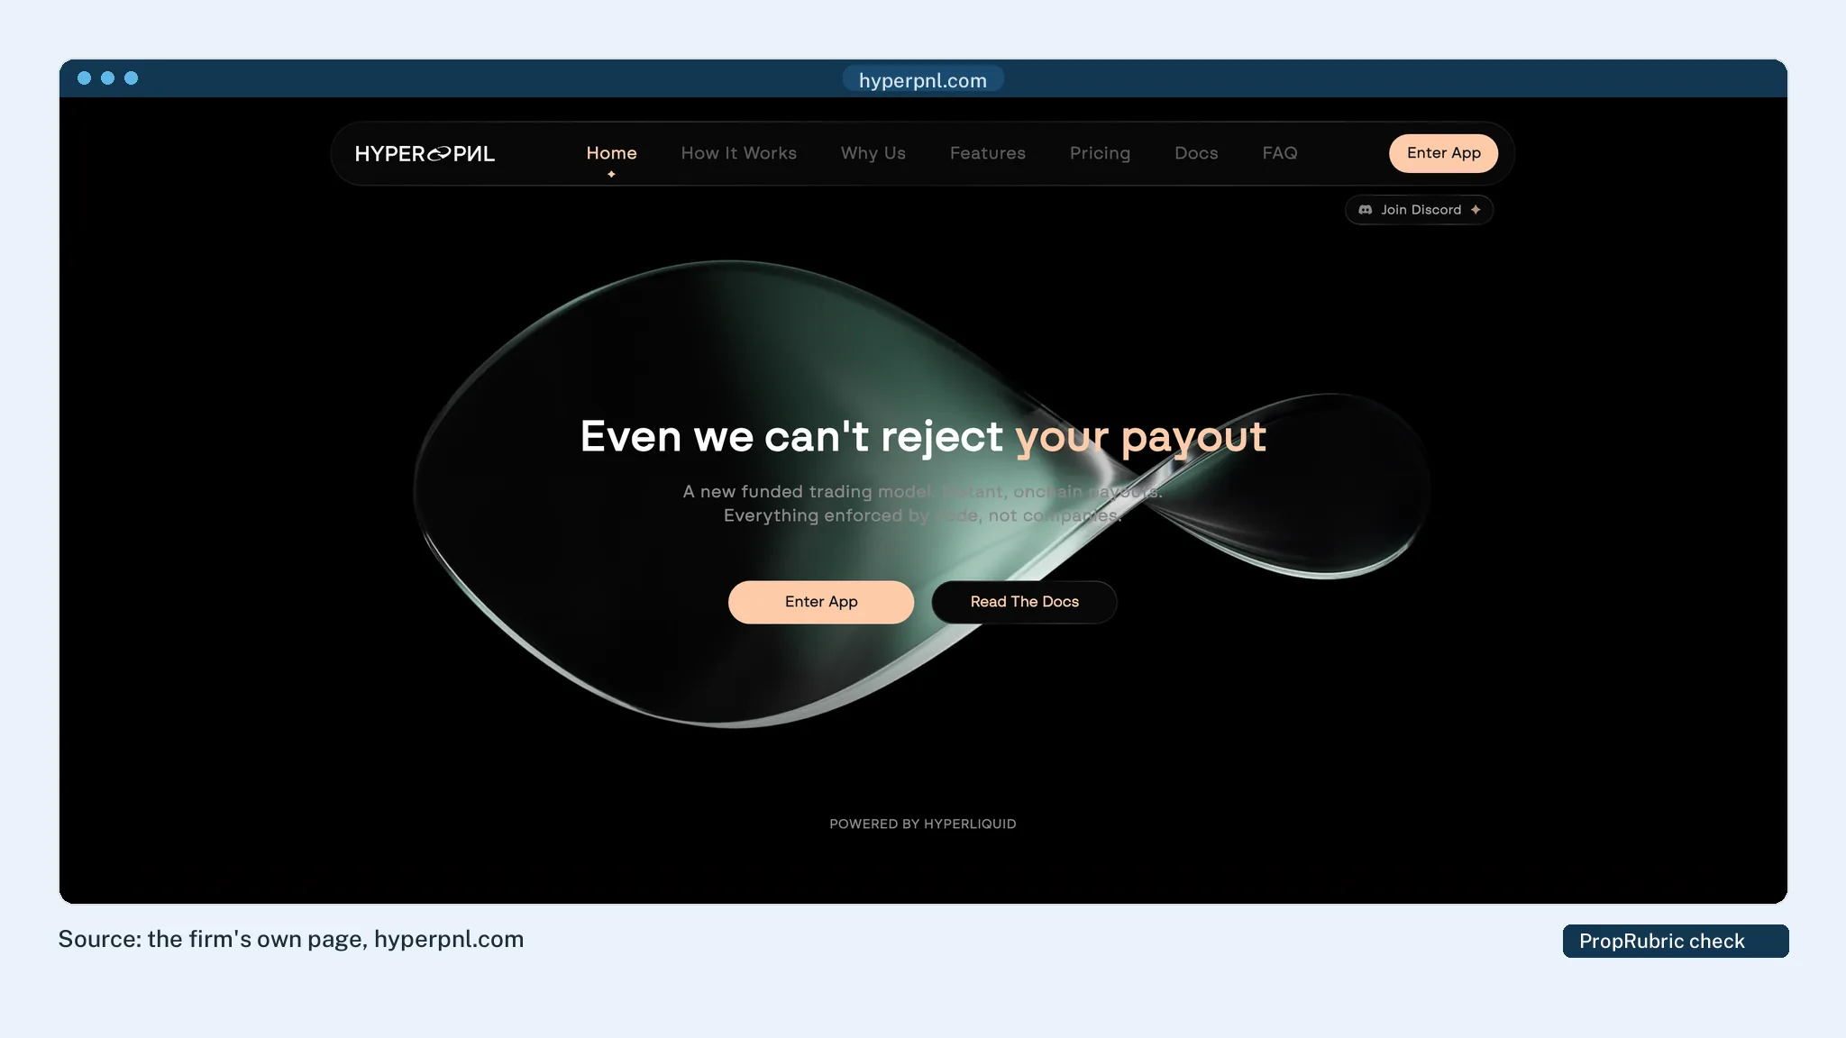
Task: Open the Pricing nav item
Action: 1100,153
